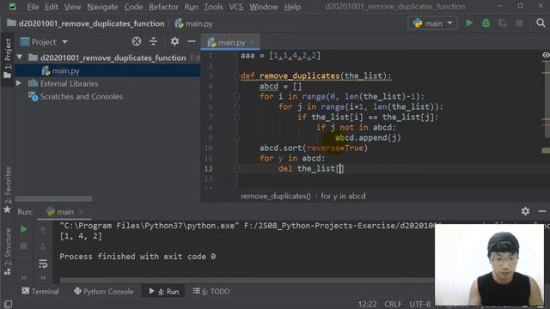Screen dimensions: 550x309
Task: Open the Structure side tab
Action: tap(8, 251)
